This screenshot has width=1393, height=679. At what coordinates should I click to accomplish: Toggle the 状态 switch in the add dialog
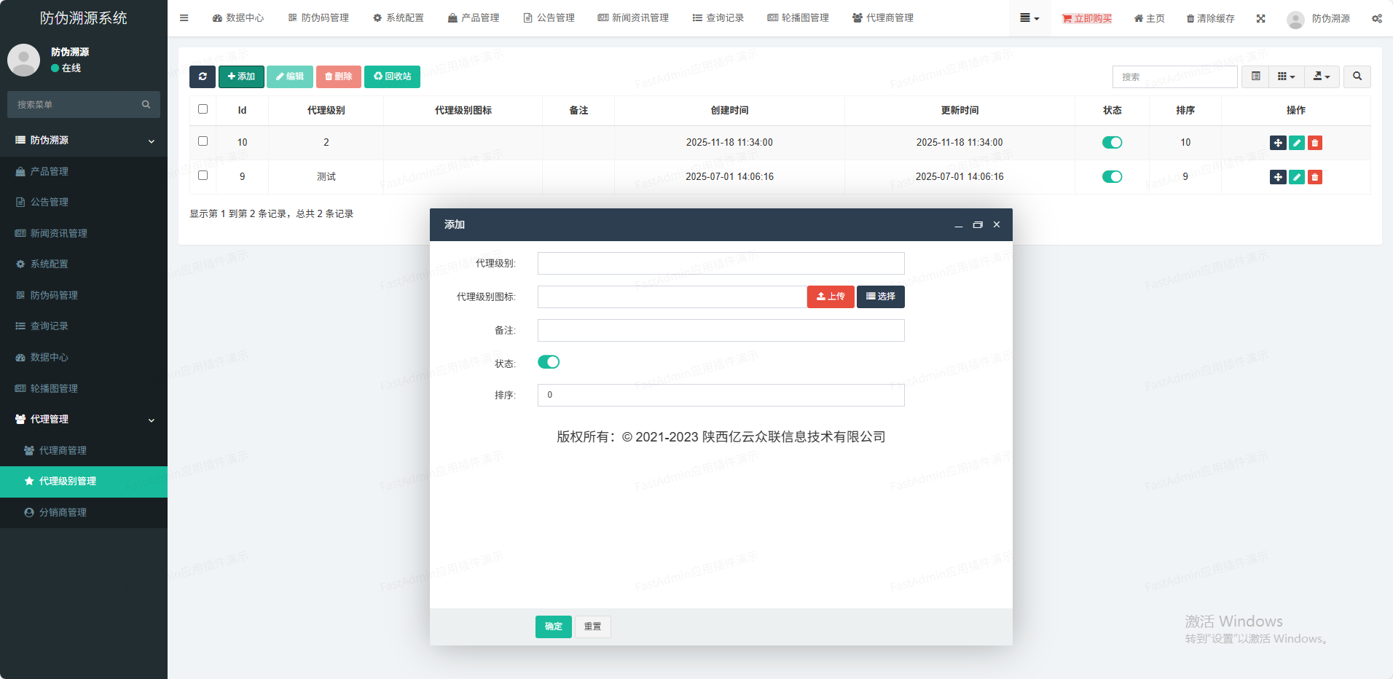(549, 362)
